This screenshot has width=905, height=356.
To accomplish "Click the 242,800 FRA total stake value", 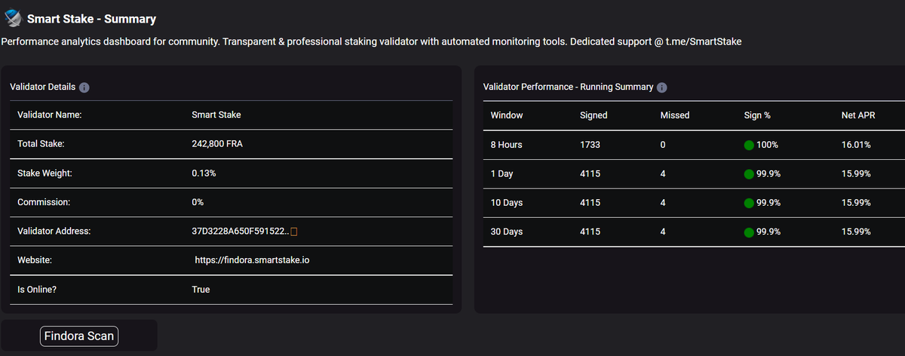I will click(x=217, y=144).
